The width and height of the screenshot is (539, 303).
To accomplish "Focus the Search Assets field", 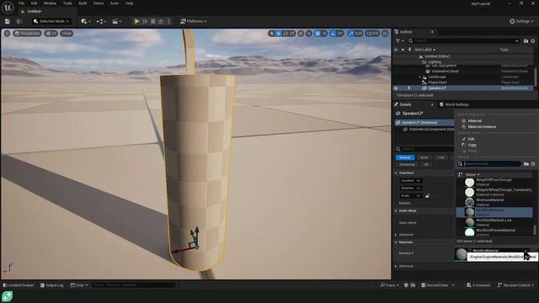I will 489,164.
